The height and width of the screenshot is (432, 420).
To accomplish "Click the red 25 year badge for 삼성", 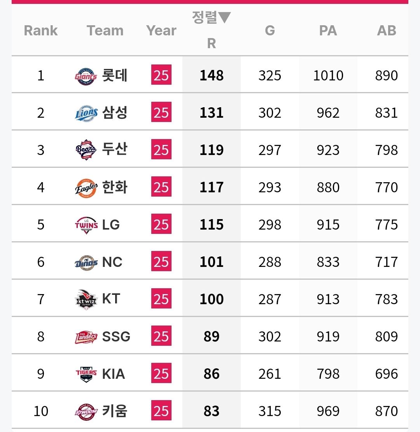I will (x=161, y=113).
